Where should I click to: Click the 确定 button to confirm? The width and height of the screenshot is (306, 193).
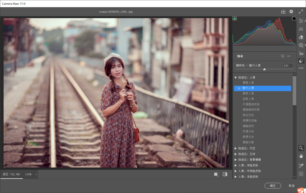point(273,186)
